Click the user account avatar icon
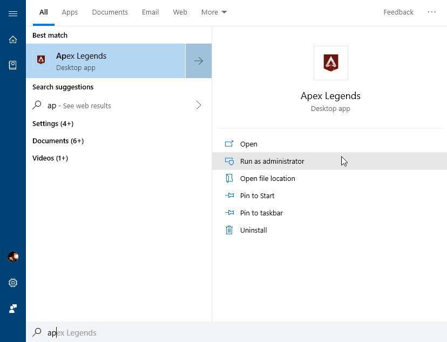Screen dimensions: 447x342 coord(13,257)
